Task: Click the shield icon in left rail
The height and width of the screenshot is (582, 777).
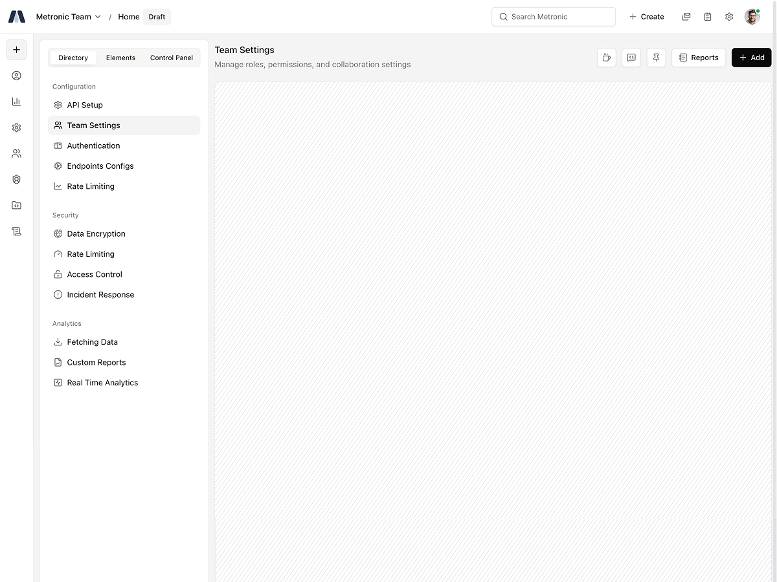Action: pyautogui.click(x=17, y=180)
